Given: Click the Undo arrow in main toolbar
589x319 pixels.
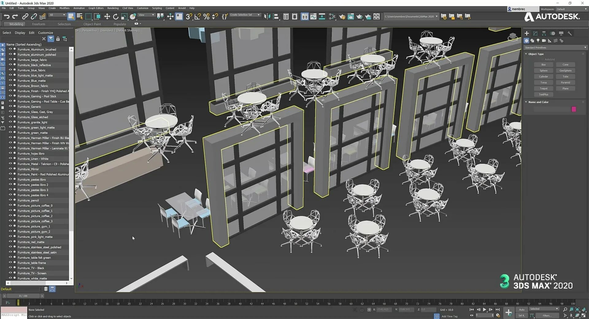Looking at the screenshot, I should click(6, 17).
